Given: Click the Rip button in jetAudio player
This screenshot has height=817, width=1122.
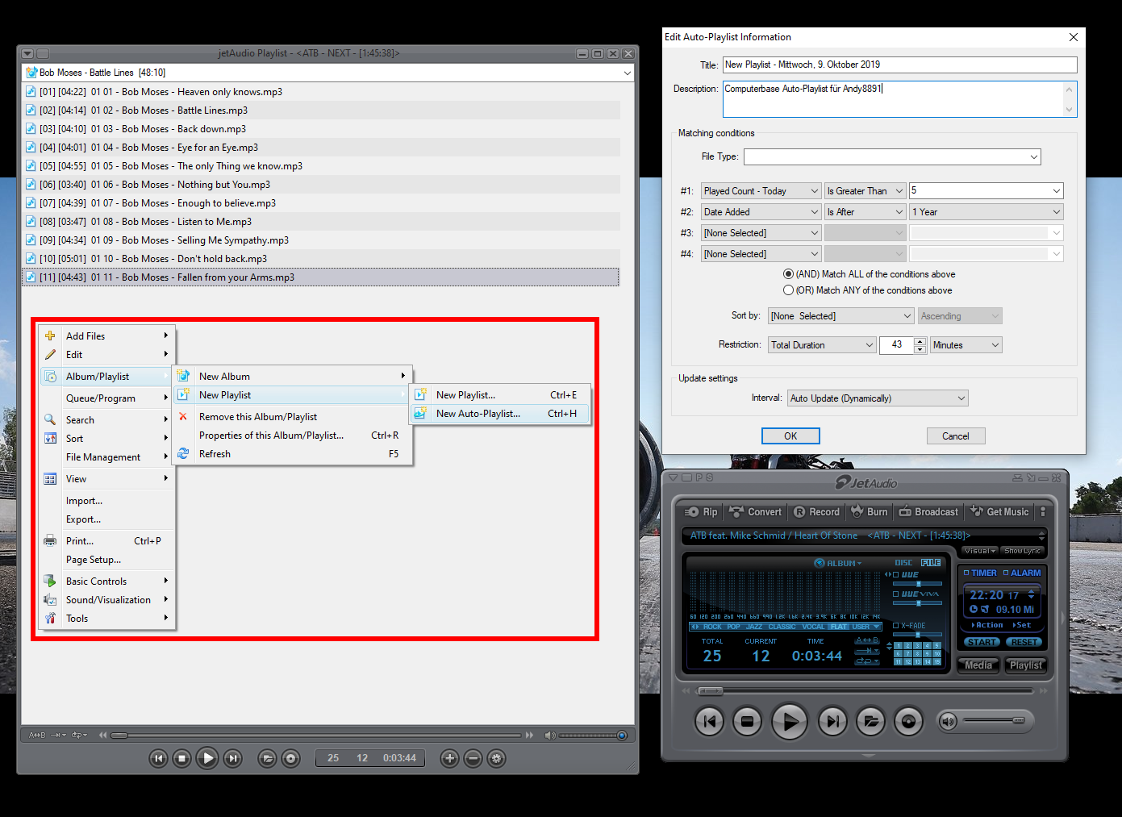Looking at the screenshot, I should pyautogui.click(x=701, y=512).
